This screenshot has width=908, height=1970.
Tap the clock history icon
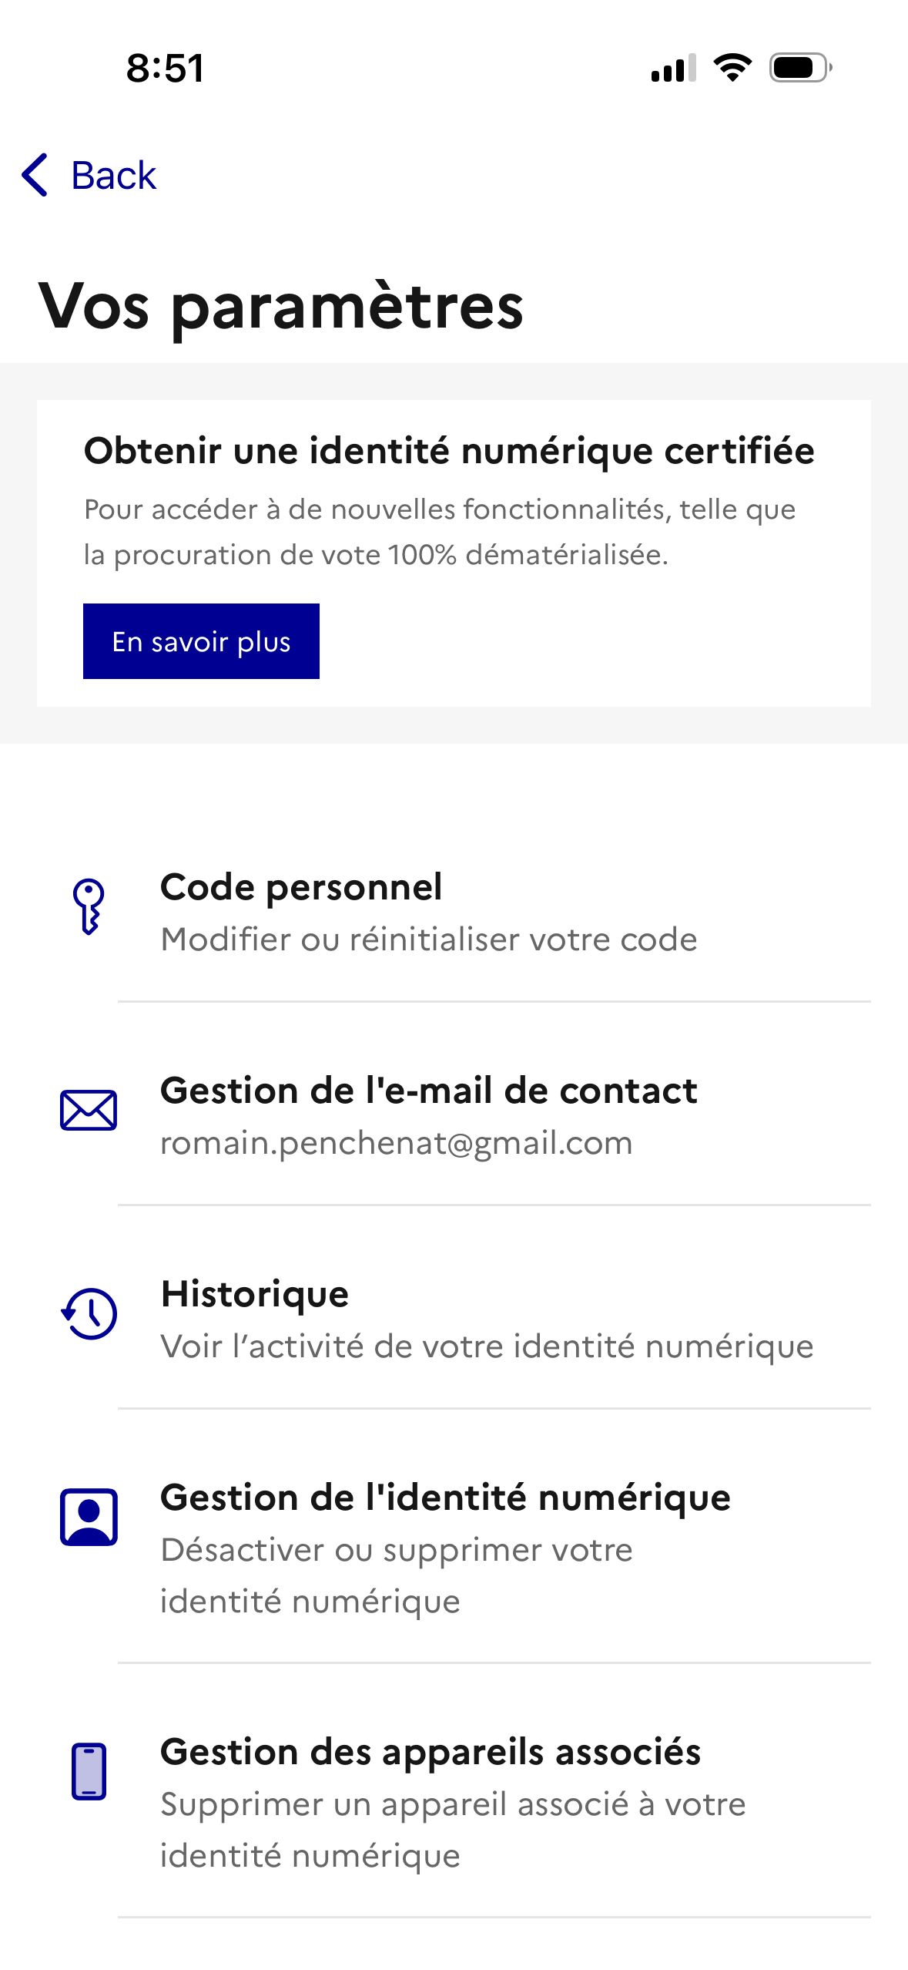(89, 1313)
